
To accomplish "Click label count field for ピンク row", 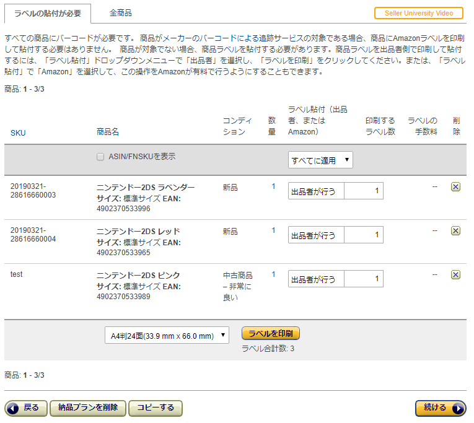I will pos(364,279).
